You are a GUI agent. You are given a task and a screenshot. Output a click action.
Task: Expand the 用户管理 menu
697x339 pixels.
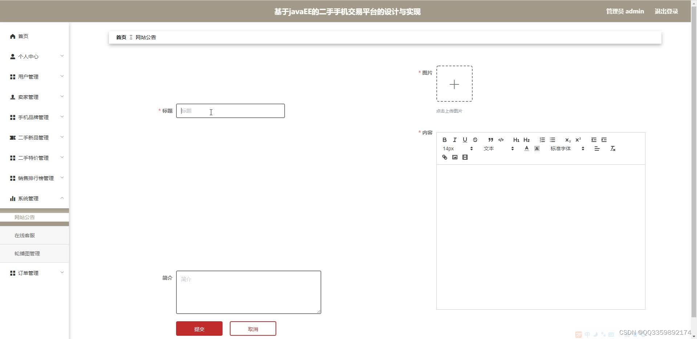pos(34,77)
